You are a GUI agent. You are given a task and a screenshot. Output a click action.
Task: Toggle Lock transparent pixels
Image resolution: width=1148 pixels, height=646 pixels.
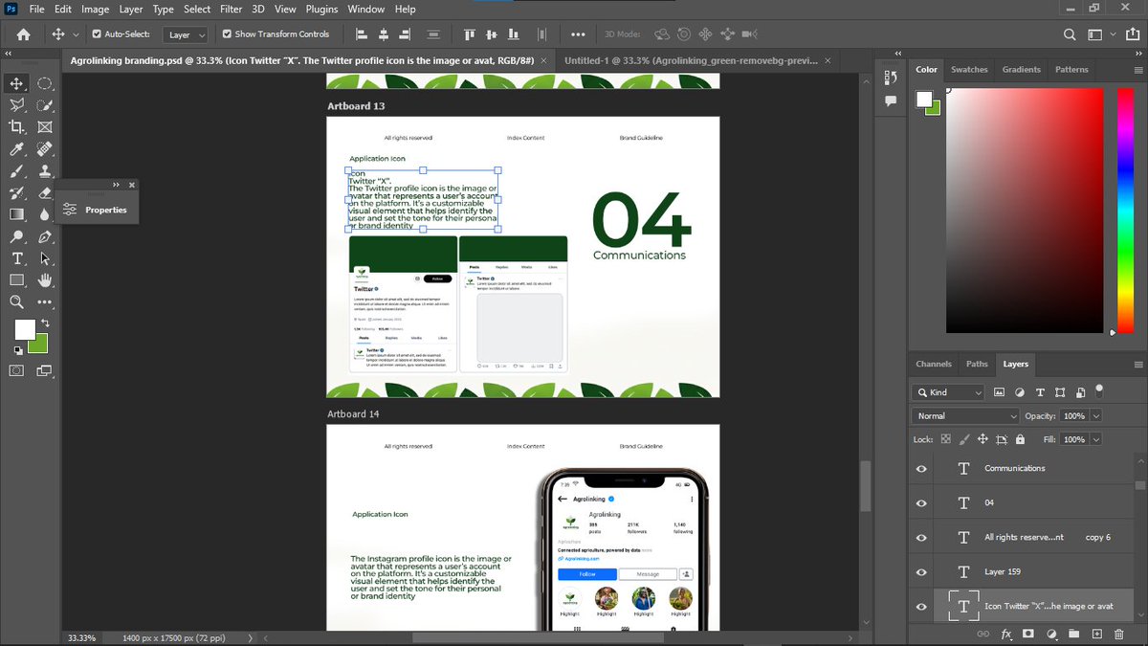point(946,439)
